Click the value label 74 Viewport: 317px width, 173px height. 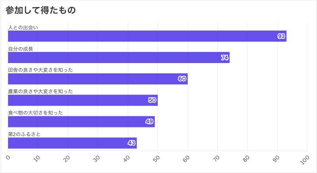[x=225, y=58]
